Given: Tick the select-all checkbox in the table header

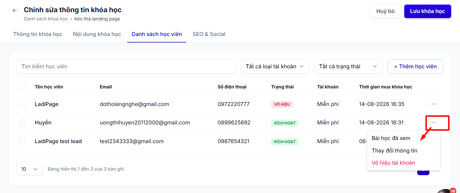Looking at the screenshot, I should click(23, 87).
